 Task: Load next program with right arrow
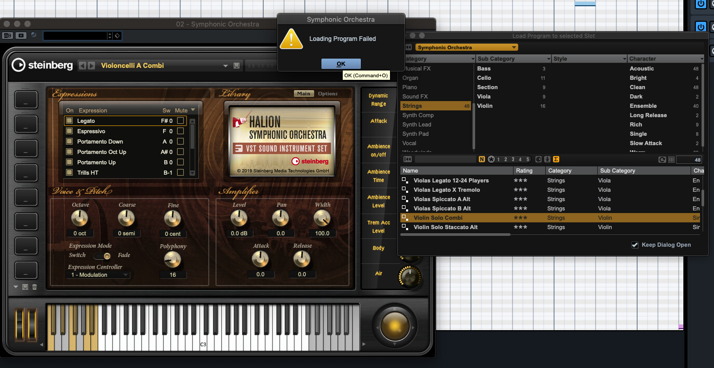(91, 66)
